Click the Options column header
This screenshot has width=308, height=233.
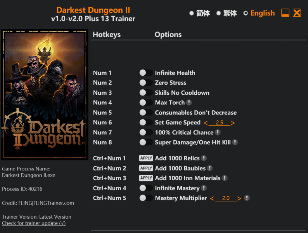168,35
